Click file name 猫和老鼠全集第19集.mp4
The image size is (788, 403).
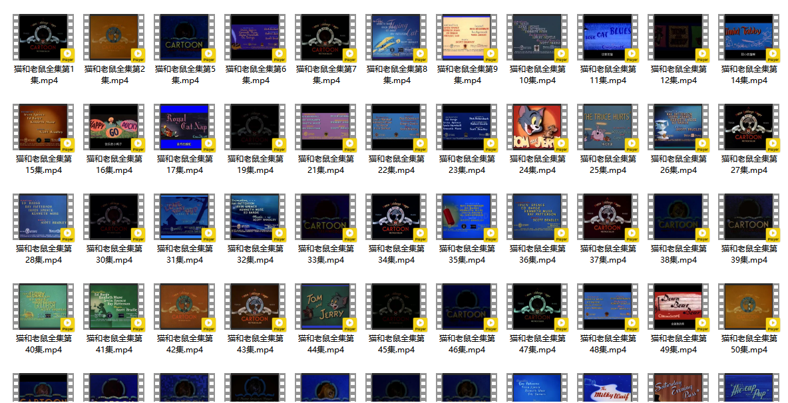[256, 164]
